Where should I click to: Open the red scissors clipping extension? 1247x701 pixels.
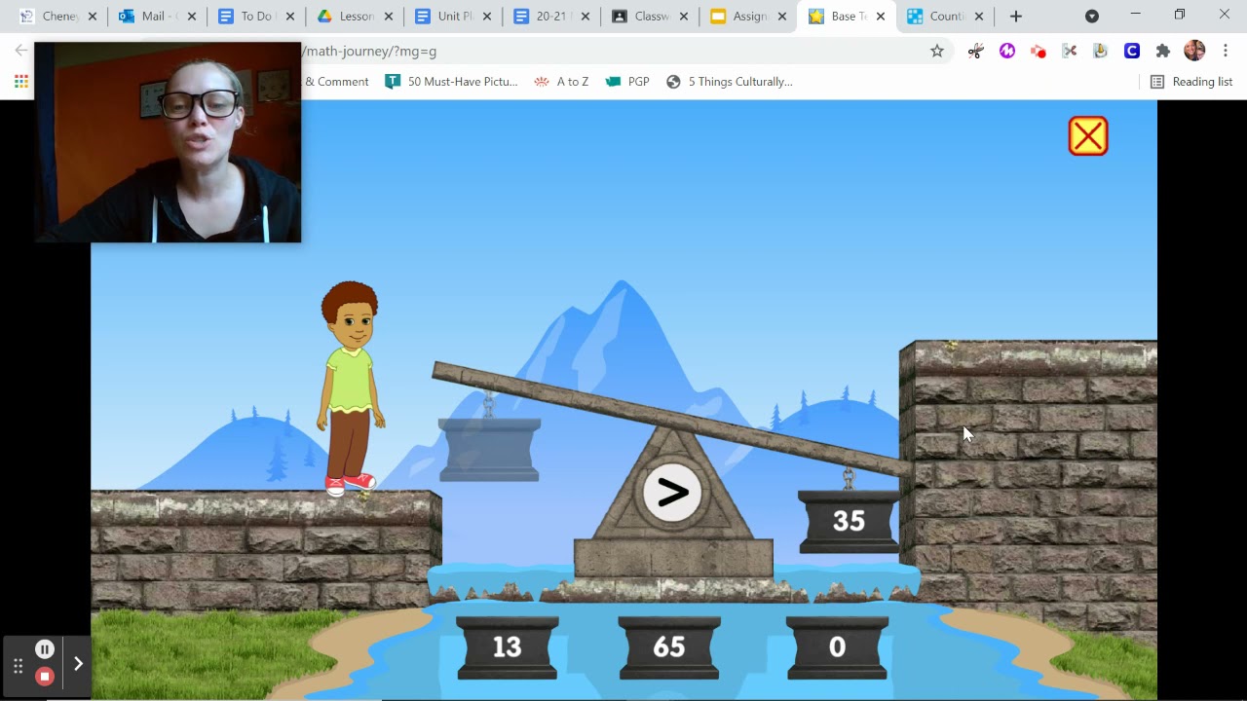point(1070,51)
